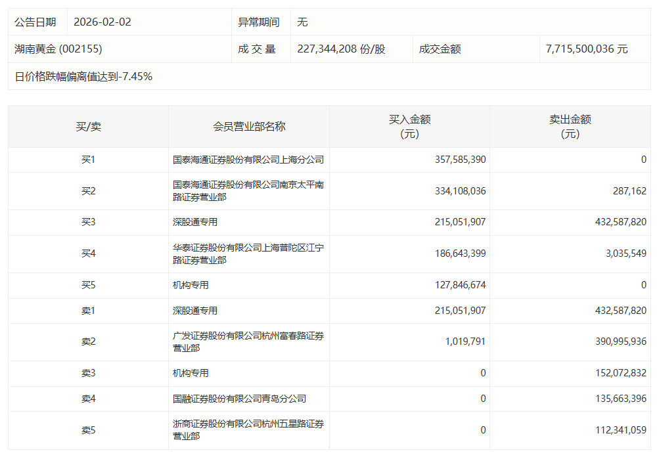Click the announcement date 2026-02-02
The height and width of the screenshot is (463, 657).
click(x=102, y=22)
